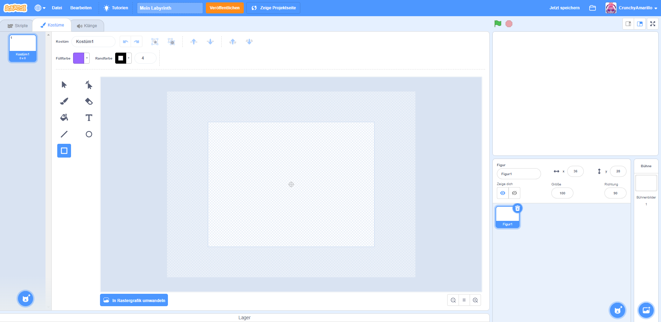Click the Veröffentlichen button
661x322 pixels.
[225, 8]
